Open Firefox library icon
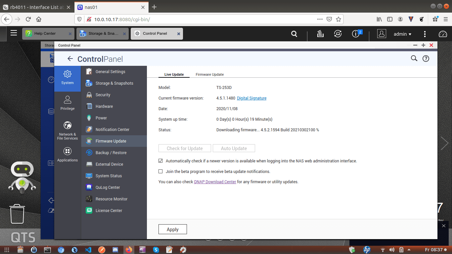Viewport: 452px width, 254px height. (379, 19)
